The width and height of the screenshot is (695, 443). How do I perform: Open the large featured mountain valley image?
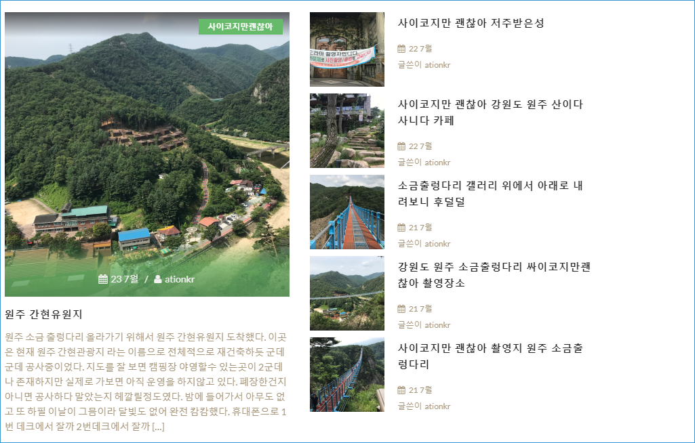click(x=147, y=154)
